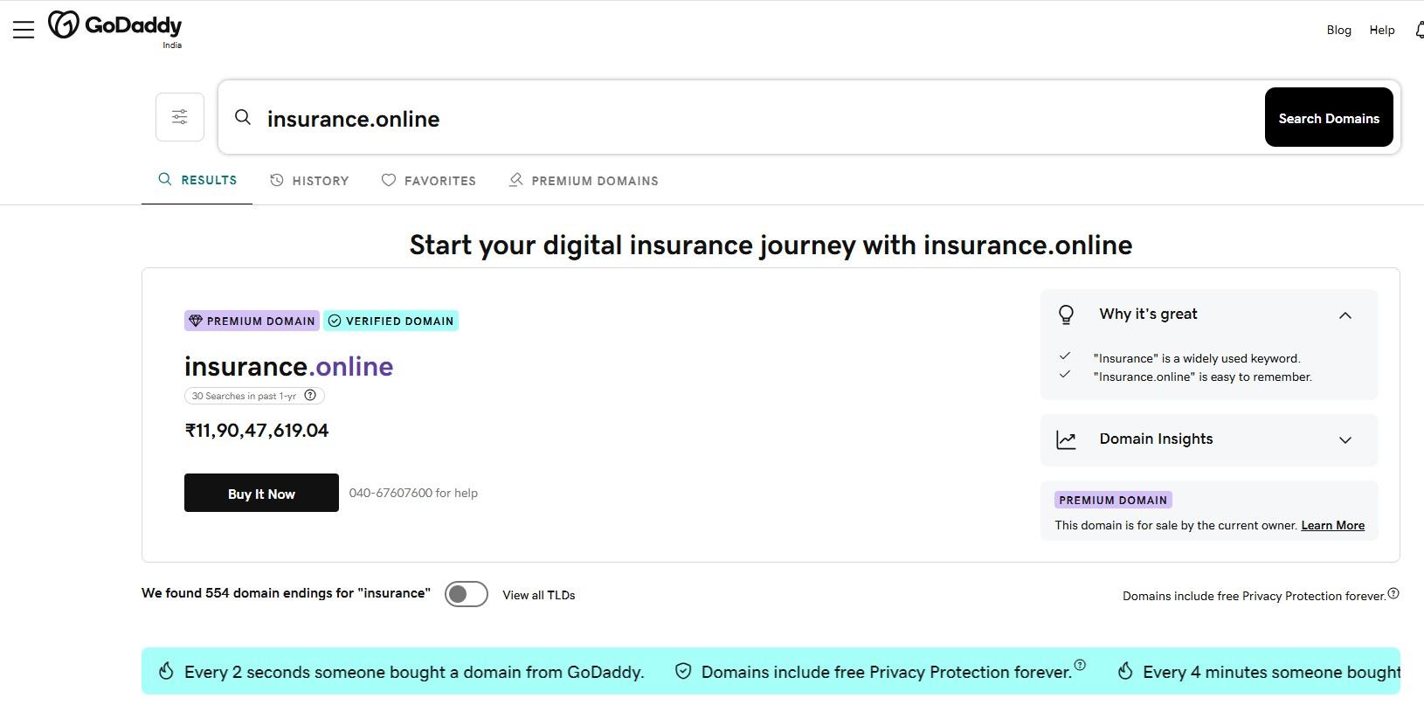Click the help icon beside searches count
Viewport: 1424px width, 705px height.
point(310,396)
